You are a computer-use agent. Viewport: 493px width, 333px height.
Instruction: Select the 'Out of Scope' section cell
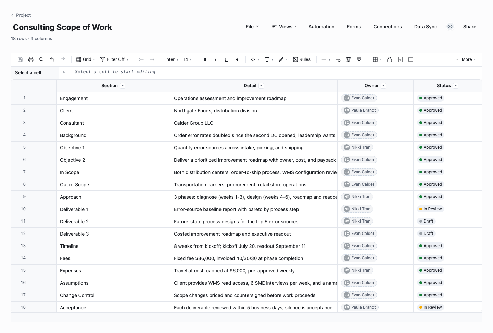(113, 185)
